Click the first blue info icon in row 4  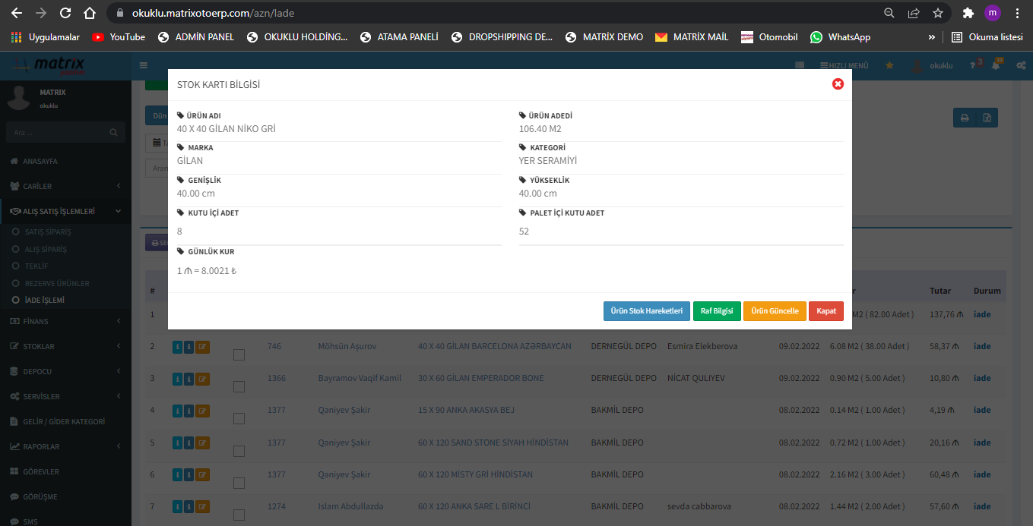pyautogui.click(x=178, y=411)
